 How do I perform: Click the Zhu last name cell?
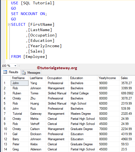[37, 98]
